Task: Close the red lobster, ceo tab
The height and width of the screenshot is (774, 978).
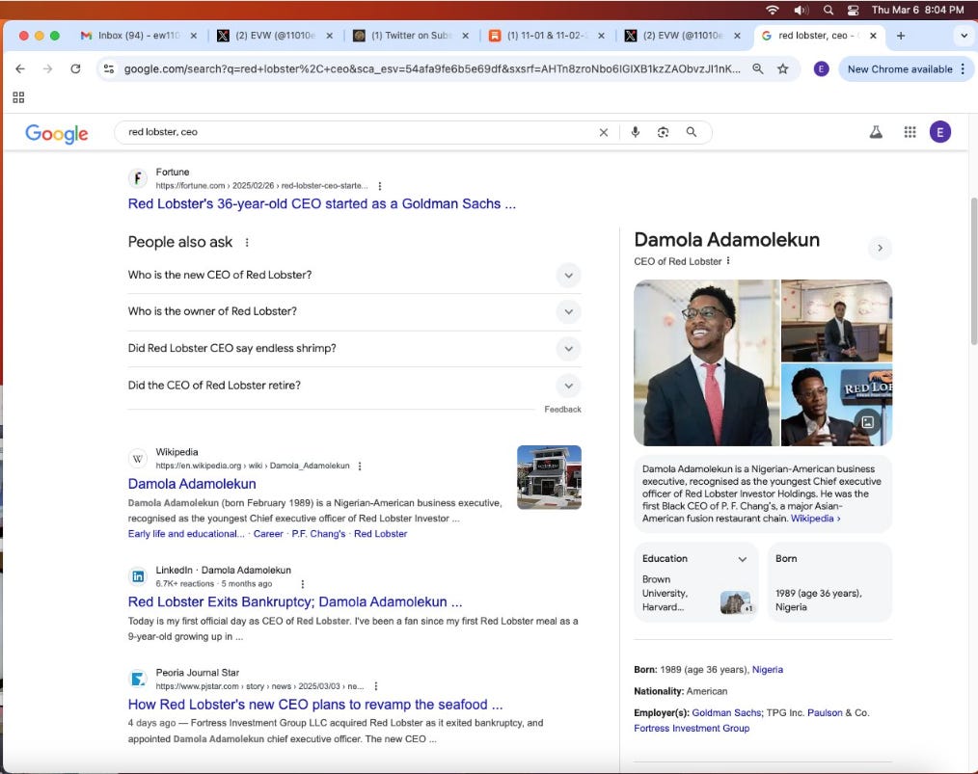Action: (x=873, y=36)
